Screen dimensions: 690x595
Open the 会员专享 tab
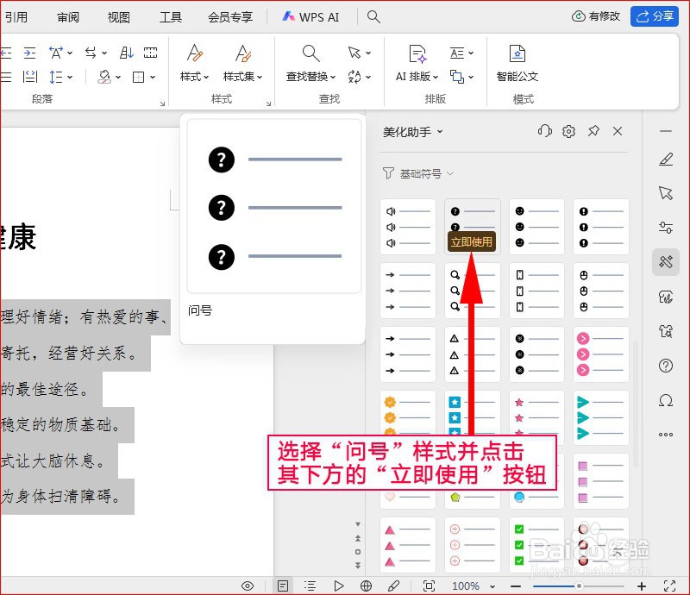[x=230, y=16]
